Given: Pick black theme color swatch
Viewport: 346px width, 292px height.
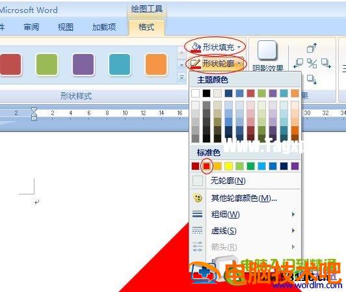Looking at the screenshot, I should [206, 93].
